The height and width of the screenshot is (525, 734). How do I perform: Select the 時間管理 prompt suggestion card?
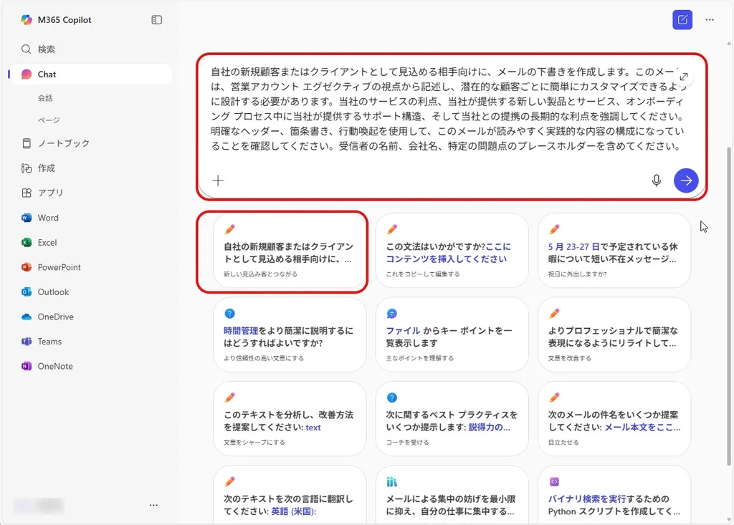290,334
